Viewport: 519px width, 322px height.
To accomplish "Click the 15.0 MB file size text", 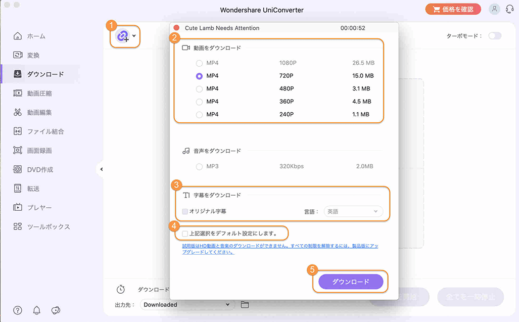I will 363,76.
